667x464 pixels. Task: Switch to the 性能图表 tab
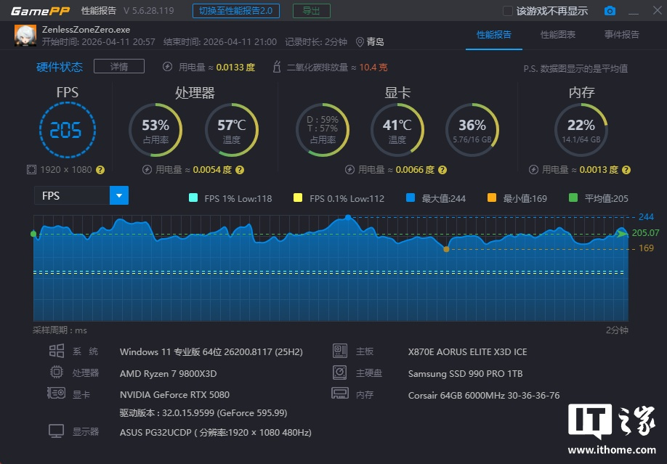pos(557,34)
